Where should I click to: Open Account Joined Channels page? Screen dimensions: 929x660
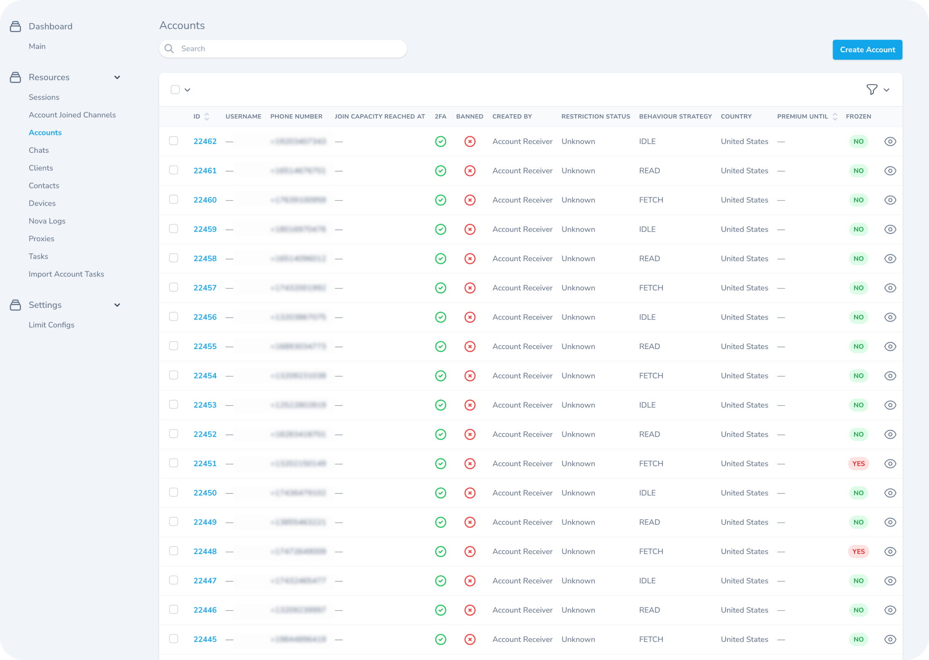click(x=72, y=115)
